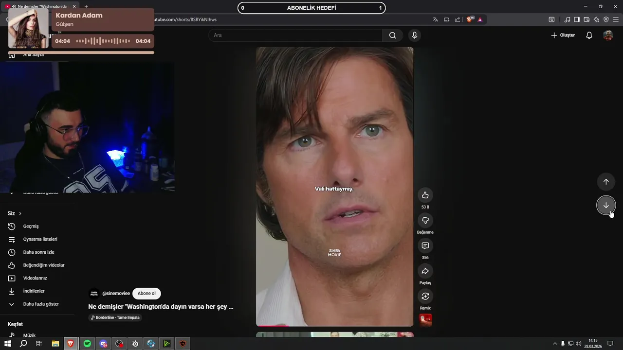Open Task View on the taskbar

[39, 344]
